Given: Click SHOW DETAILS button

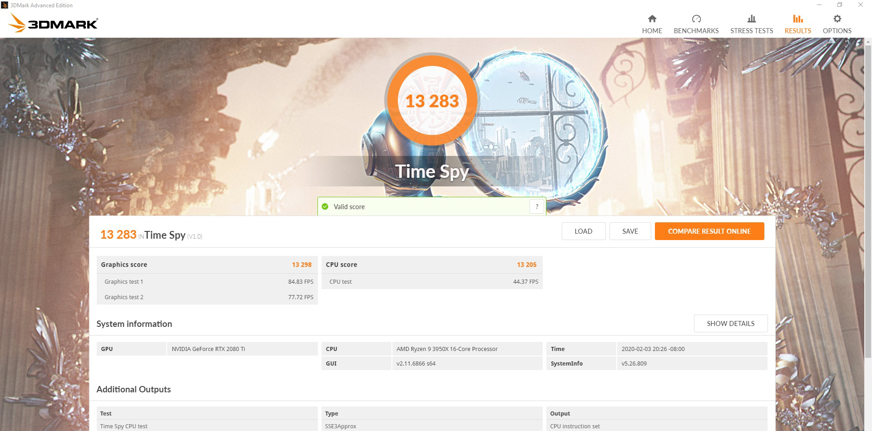Looking at the screenshot, I should pyautogui.click(x=731, y=323).
